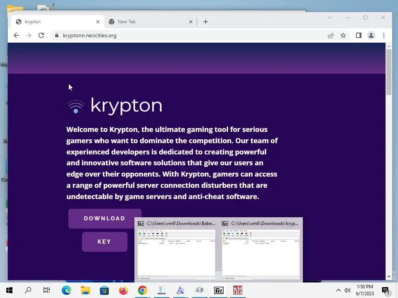Click the DOWNLOAD button
Screen dimensions: 398x298
(105, 218)
